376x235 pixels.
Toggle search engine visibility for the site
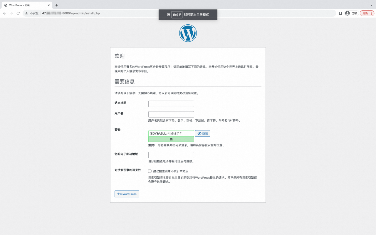[x=150, y=171]
